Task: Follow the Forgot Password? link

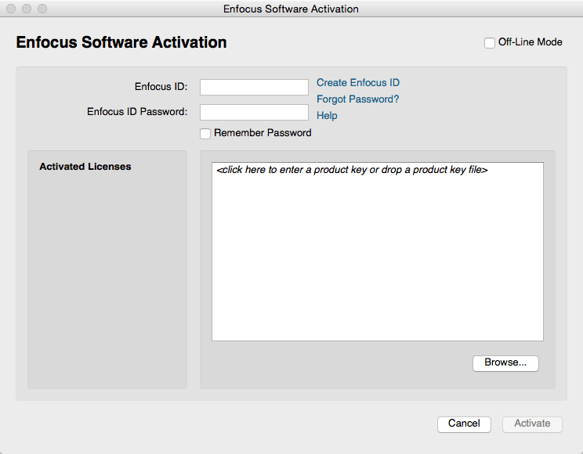Action: [357, 99]
